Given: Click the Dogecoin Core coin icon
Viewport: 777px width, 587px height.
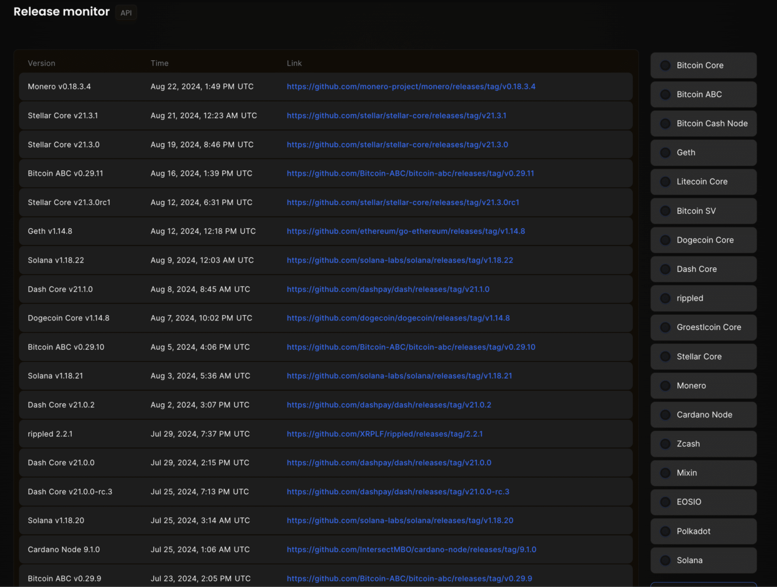Looking at the screenshot, I should (x=665, y=240).
